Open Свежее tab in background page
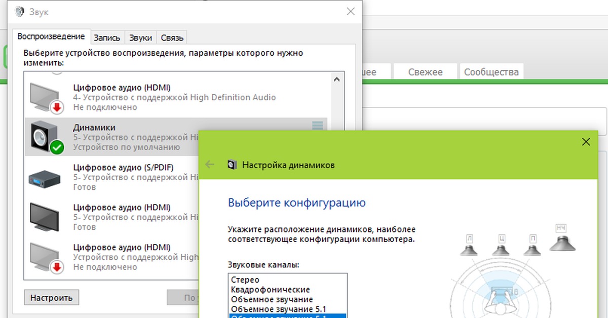The image size is (608, 318). tap(425, 72)
